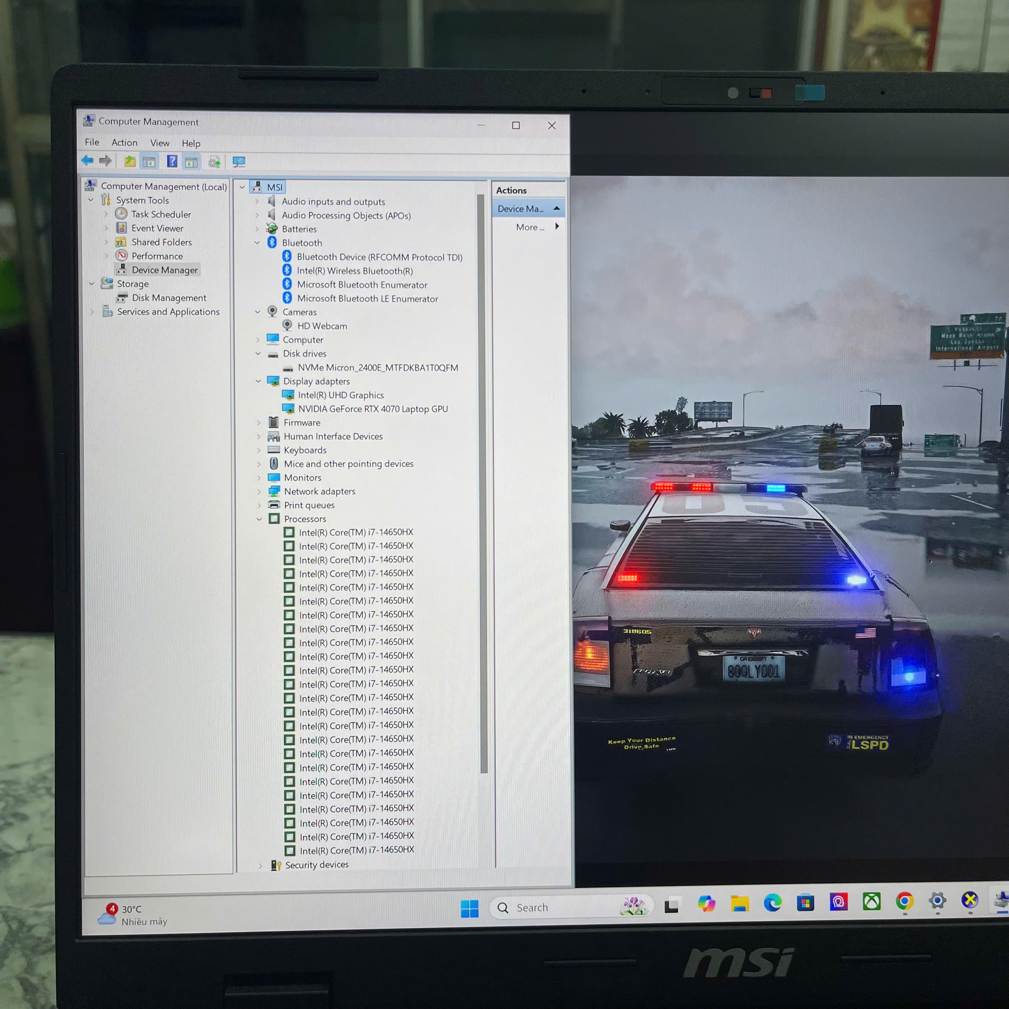Viewport: 1009px width, 1009px height.
Task: Click Mice and other pointing devices icon
Action: pos(274,463)
